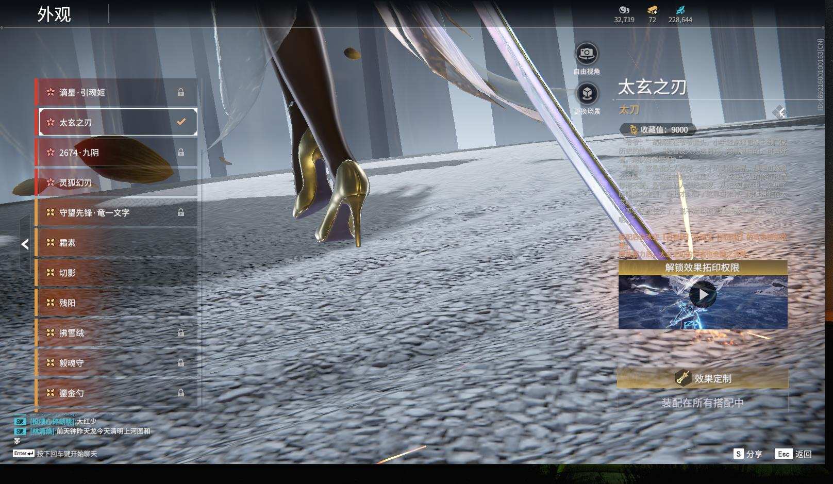This screenshot has height=484, width=833.
Task: Click the lock icon on 摘星·引魂姬
Action: click(x=181, y=92)
